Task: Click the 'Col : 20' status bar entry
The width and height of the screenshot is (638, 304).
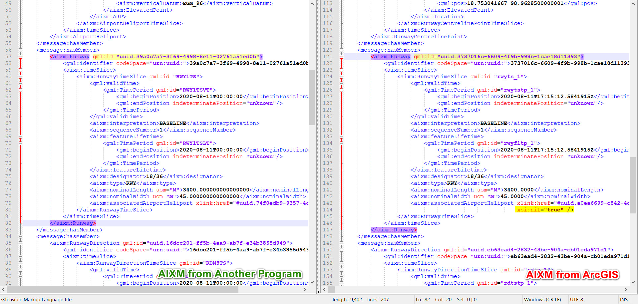Action: pyautogui.click(x=443, y=300)
